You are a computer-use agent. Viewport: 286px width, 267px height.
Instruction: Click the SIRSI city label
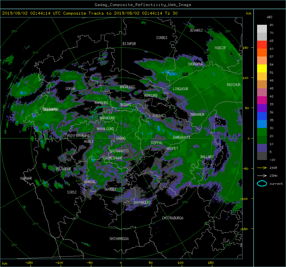tap(72, 192)
